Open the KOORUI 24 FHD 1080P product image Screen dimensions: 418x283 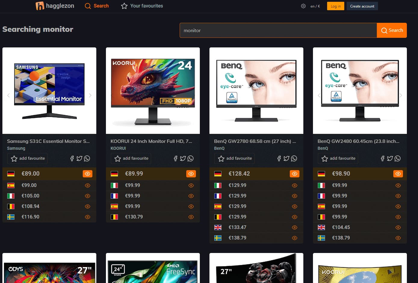tap(153, 91)
